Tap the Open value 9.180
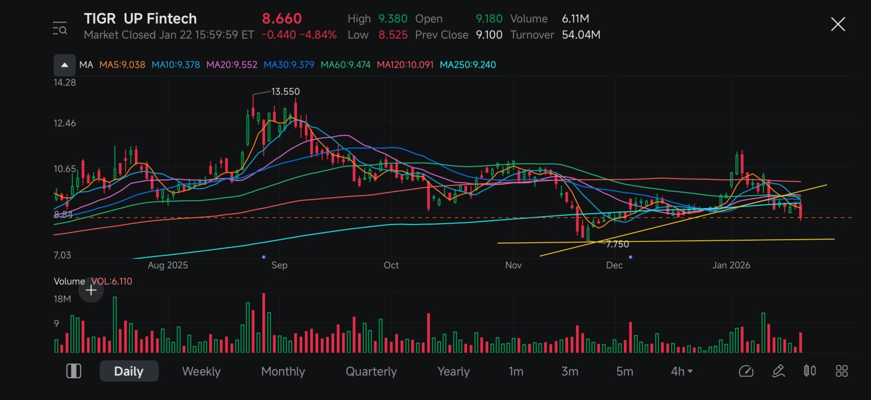Image resolution: width=871 pixels, height=400 pixels. pyautogui.click(x=489, y=18)
